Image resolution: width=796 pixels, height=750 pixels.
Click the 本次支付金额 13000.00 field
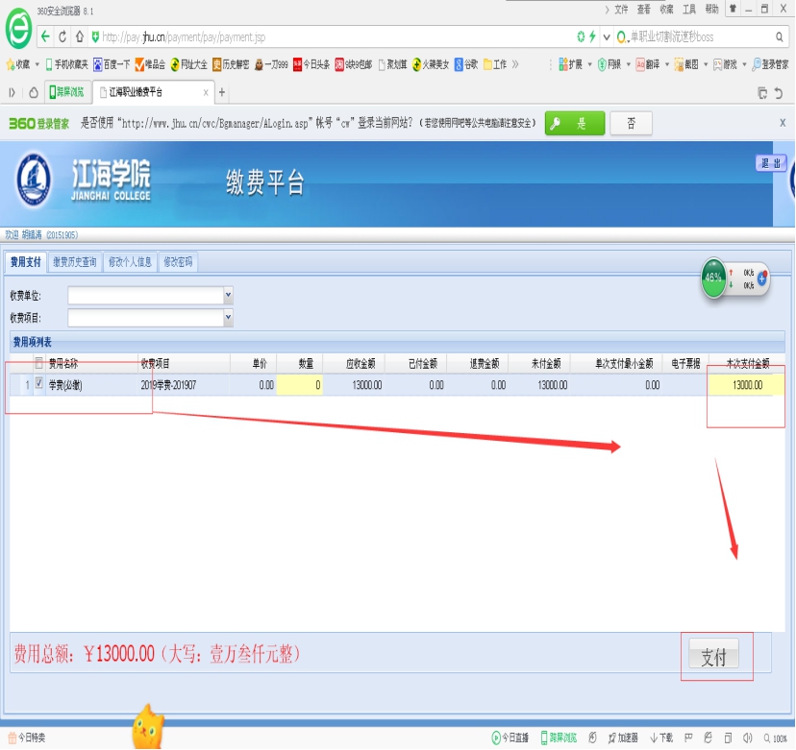click(746, 385)
